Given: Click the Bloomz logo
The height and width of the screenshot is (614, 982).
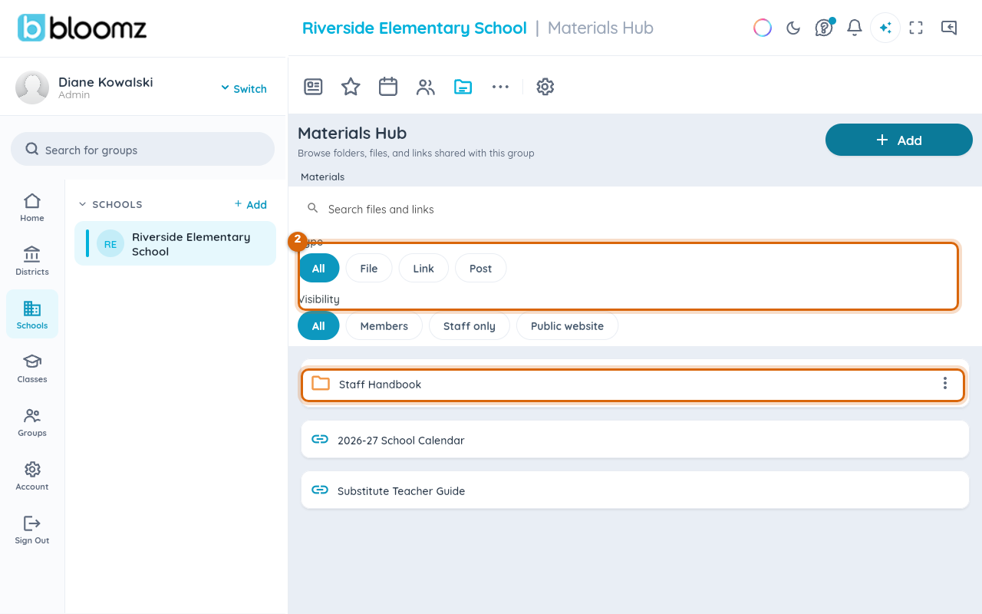Looking at the screenshot, I should pos(82,28).
